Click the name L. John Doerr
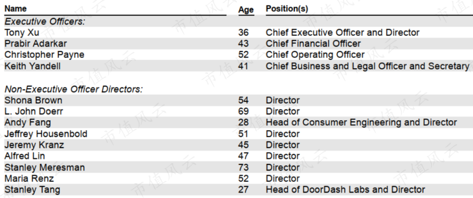 34,111
